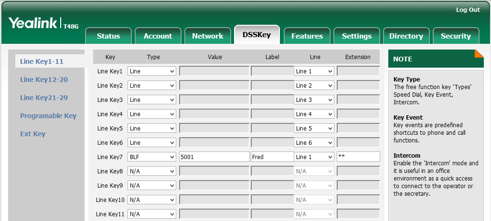Open Line 4 dropdown for Line Key4
This screenshot has width=491, height=221.
pos(314,114)
